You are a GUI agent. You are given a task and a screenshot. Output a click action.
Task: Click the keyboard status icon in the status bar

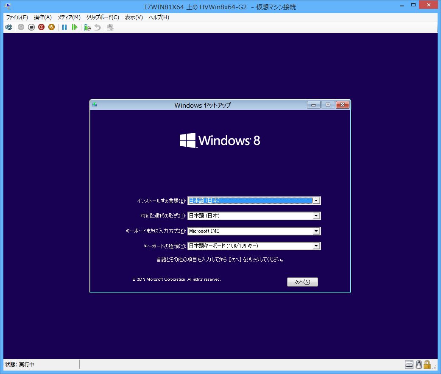click(409, 365)
